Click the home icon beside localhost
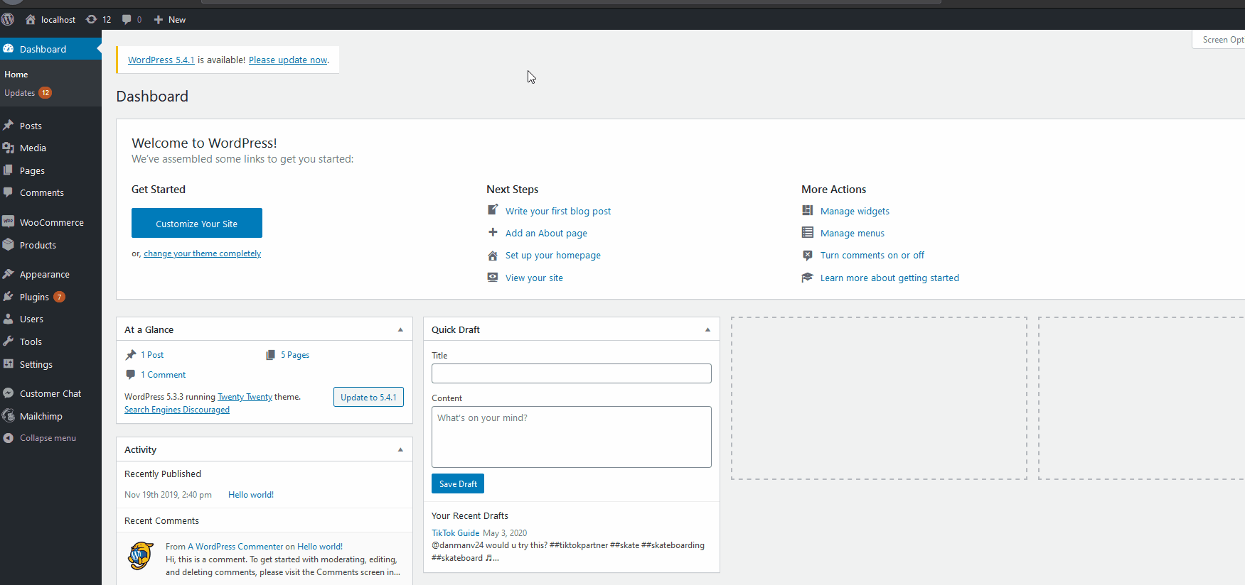The height and width of the screenshot is (585, 1245). pyautogui.click(x=31, y=19)
